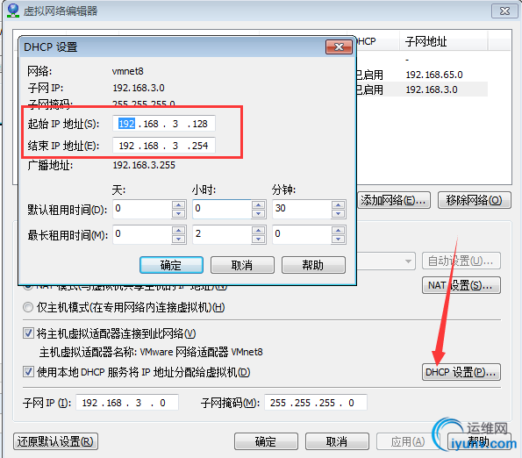Image resolution: width=522 pixels, height=458 pixels.
Task: Toggle 将主机虚拟适配器连接到此网络 checkbox
Action: pos(28,333)
